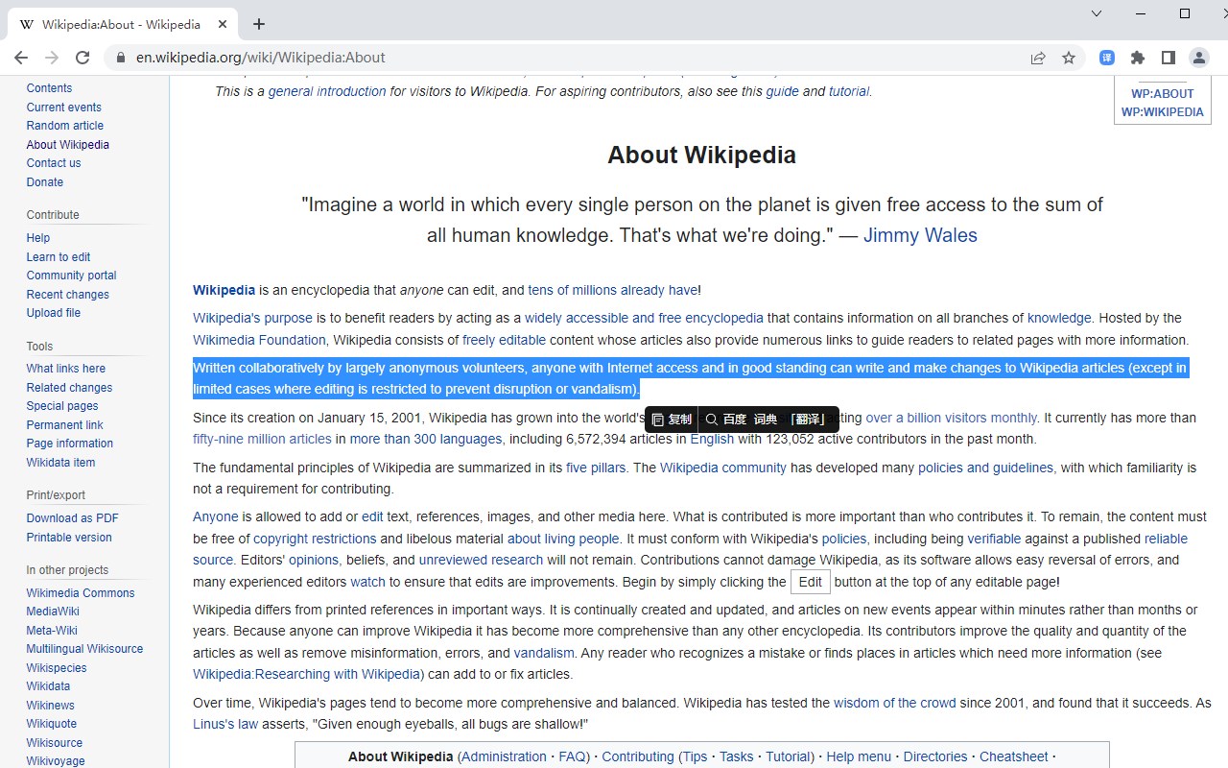
Task: Open Cheatsheet link in navbox
Action: pyautogui.click(x=1014, y=756)
